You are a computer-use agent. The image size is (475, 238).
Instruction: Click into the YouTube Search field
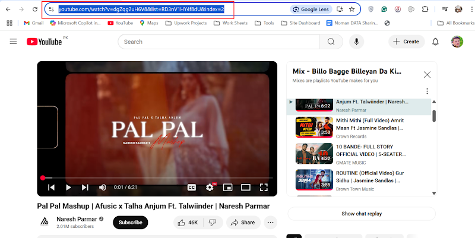coord(218,42)
